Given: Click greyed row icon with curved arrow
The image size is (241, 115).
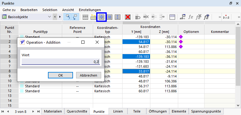Looking at the screenshot, I should point(138,17).
